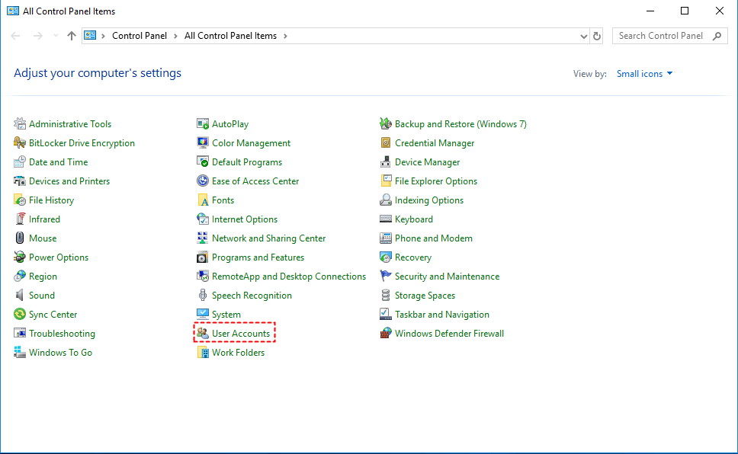Click the Ease of Access Center icon
Image resolution: width=738 pixels, height=454 pixels.
click(x=203, y=181)
